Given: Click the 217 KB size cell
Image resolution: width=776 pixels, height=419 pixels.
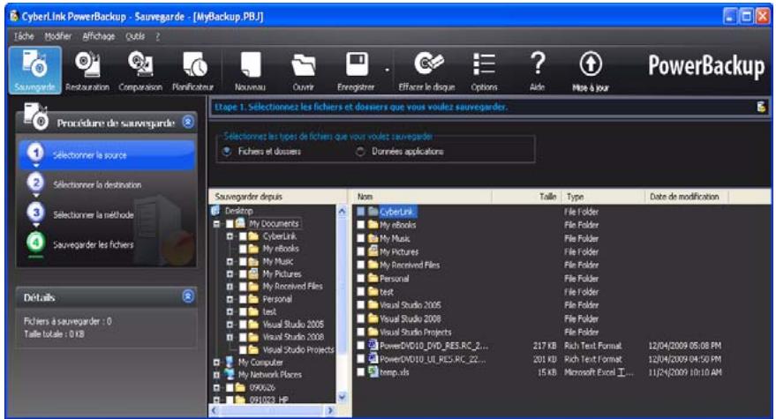Looking at the screenshot, I should (545, 345).
